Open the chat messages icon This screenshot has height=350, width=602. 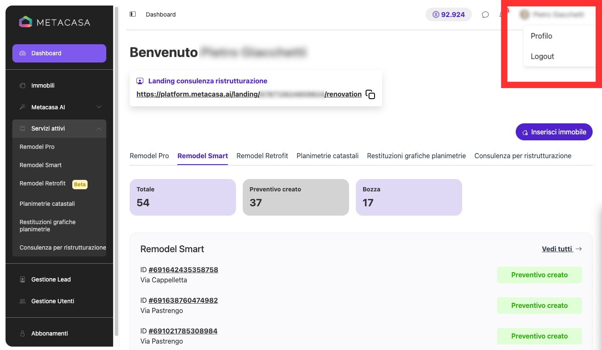(x=485, y=14)
